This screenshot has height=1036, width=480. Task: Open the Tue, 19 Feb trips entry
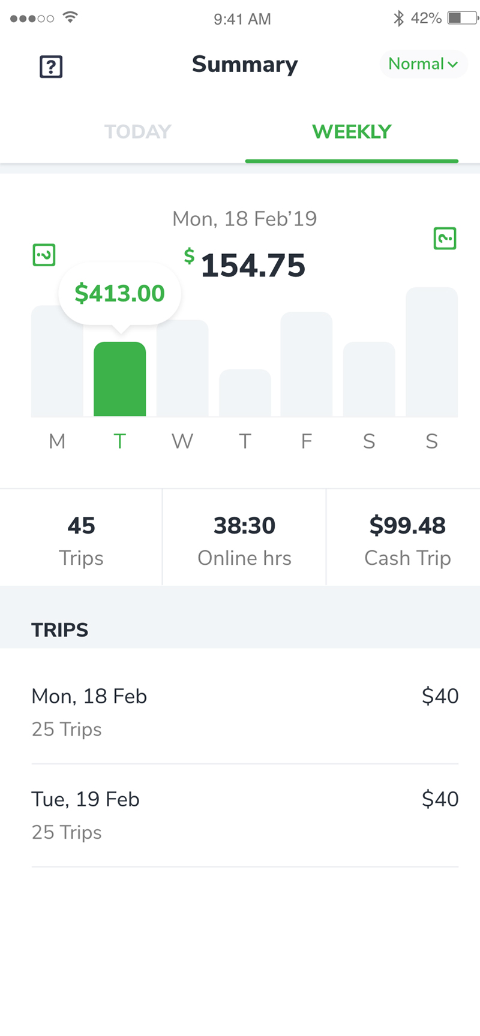pyautogui.click(x=245, y=815)
